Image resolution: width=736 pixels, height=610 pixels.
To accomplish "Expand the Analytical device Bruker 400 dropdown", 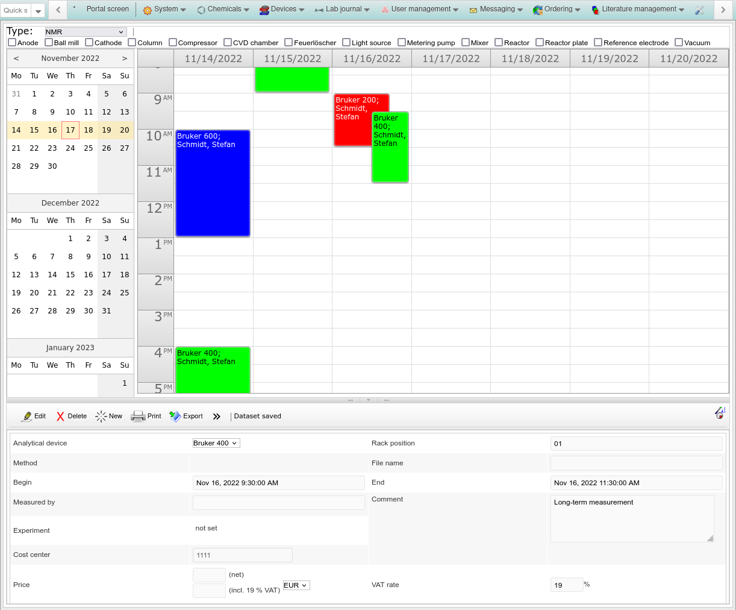I will click(x=216, y=443).
